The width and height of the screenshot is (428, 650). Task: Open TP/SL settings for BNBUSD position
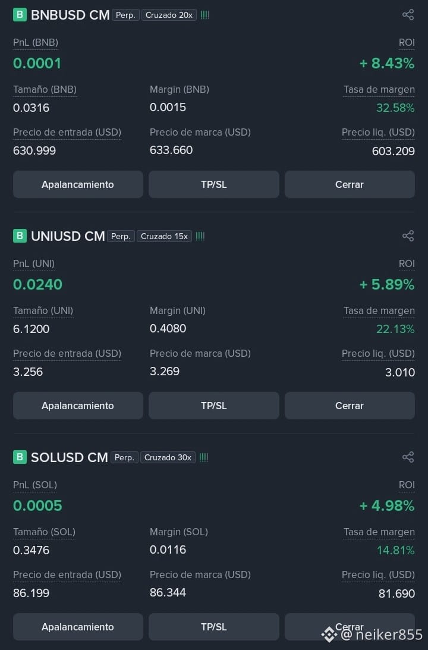point(214,184)
